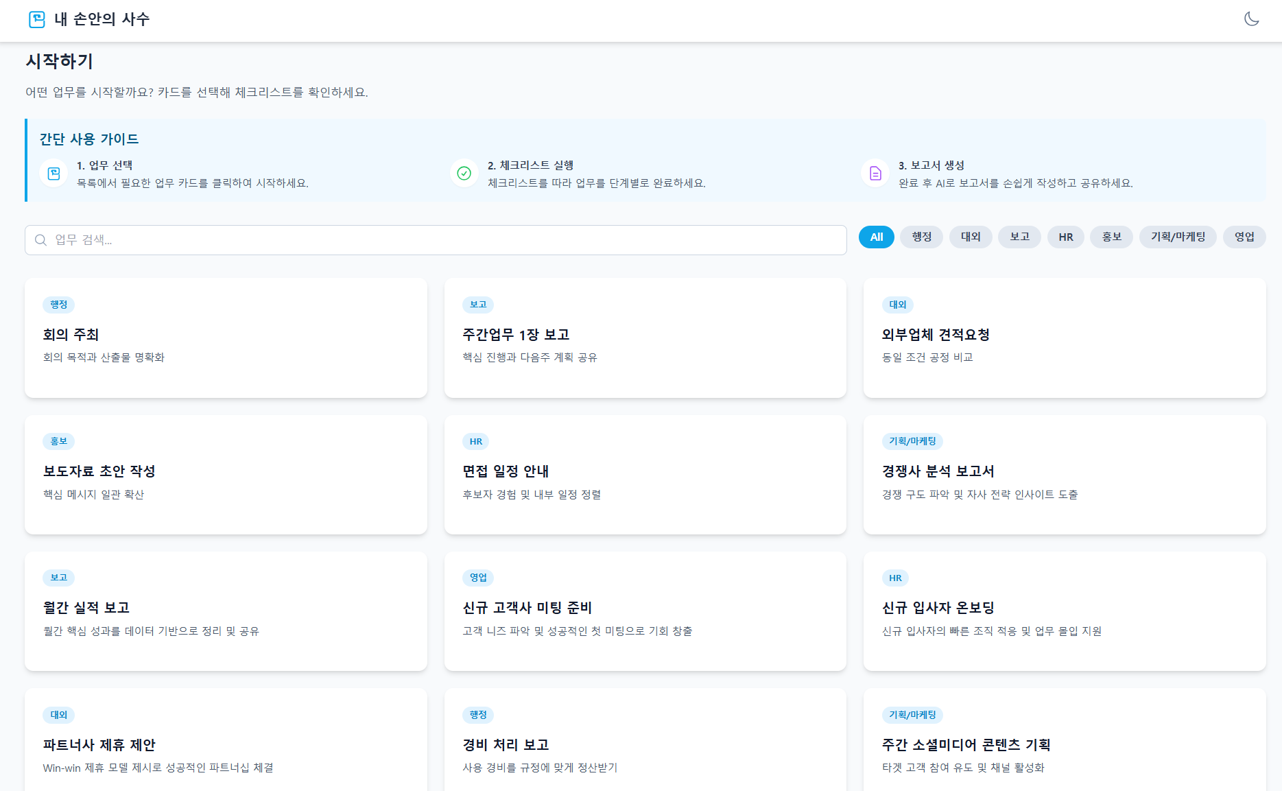
Task: Click 영업 tag on 신규 고객사 card
Action: 478,578
